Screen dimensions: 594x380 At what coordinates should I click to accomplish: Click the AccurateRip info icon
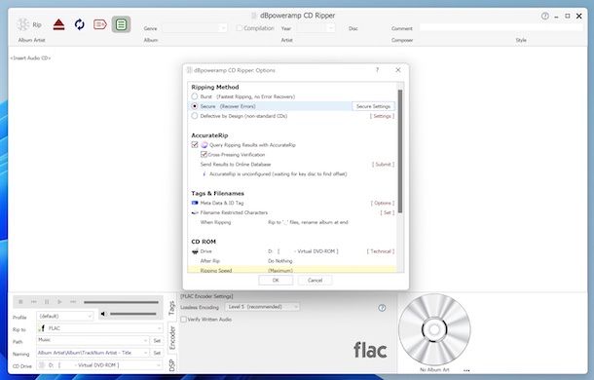pyautogui.click(x=204, y=174)
